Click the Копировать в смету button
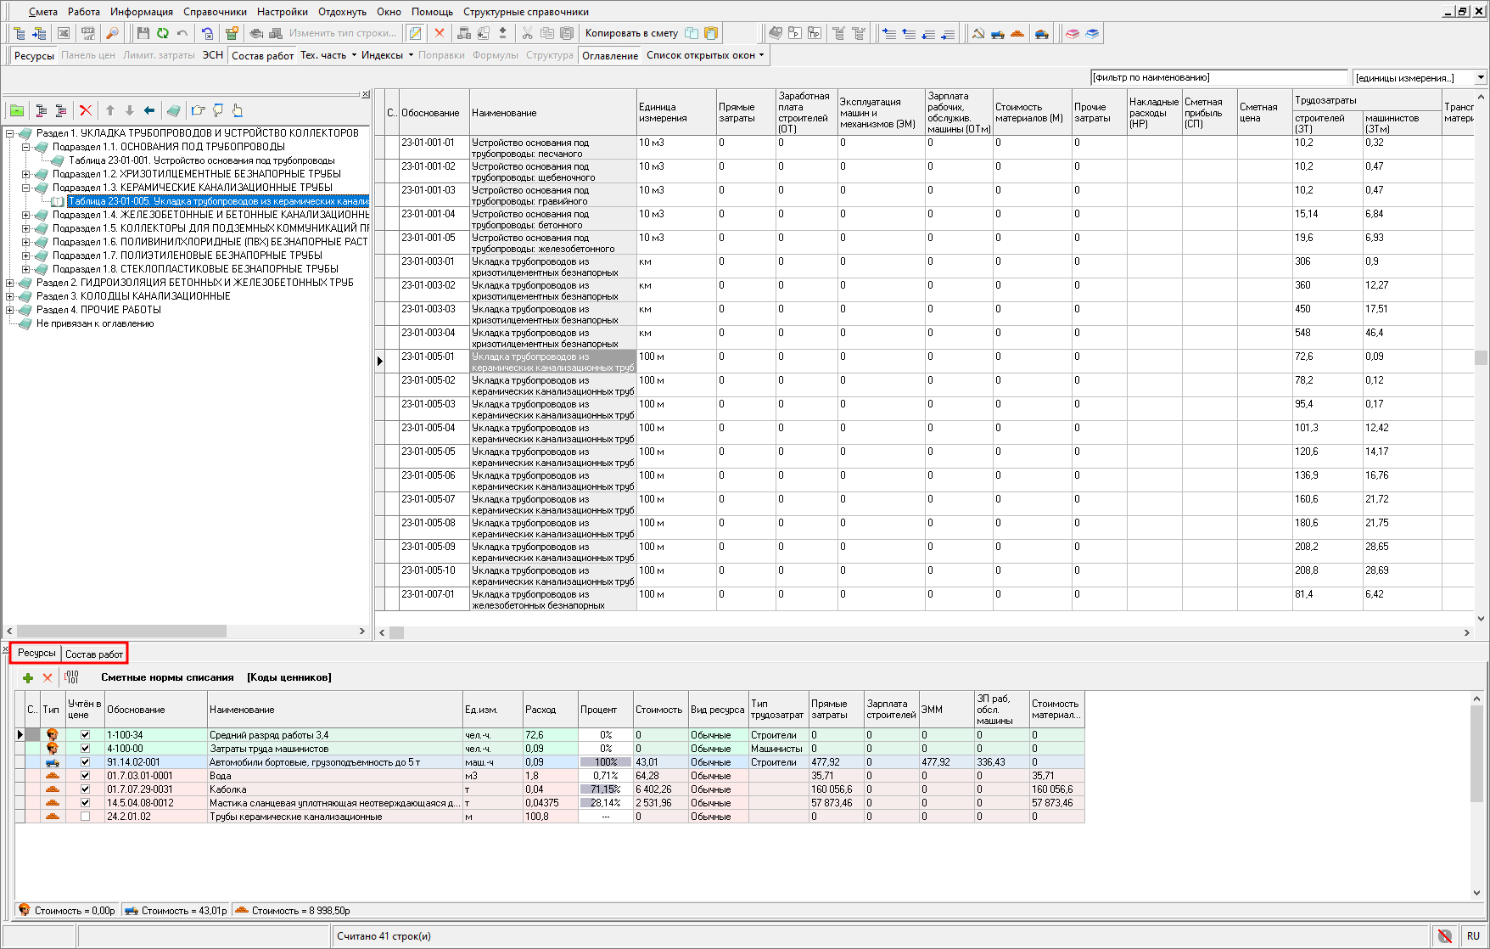Screen dimensions: 1490x949 click(631, 33)
